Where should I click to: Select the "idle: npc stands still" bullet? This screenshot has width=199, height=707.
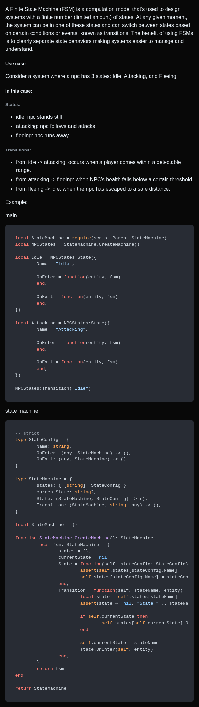click(39, 117)
